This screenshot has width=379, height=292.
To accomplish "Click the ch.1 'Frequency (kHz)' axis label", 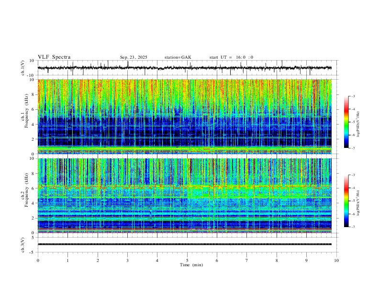I will (26, 111).
